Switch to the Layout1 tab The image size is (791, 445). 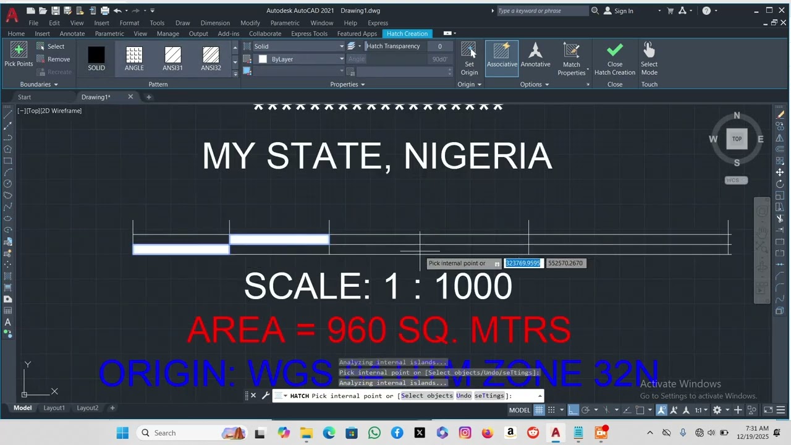tap(54, 408)
